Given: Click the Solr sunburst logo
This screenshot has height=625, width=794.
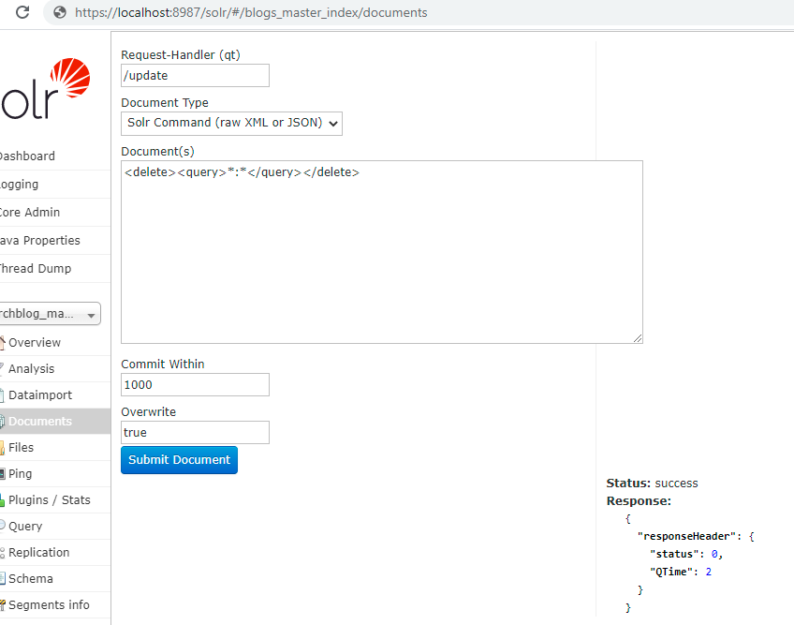Looking at the screenshot, I should click(x=70, y=77).
